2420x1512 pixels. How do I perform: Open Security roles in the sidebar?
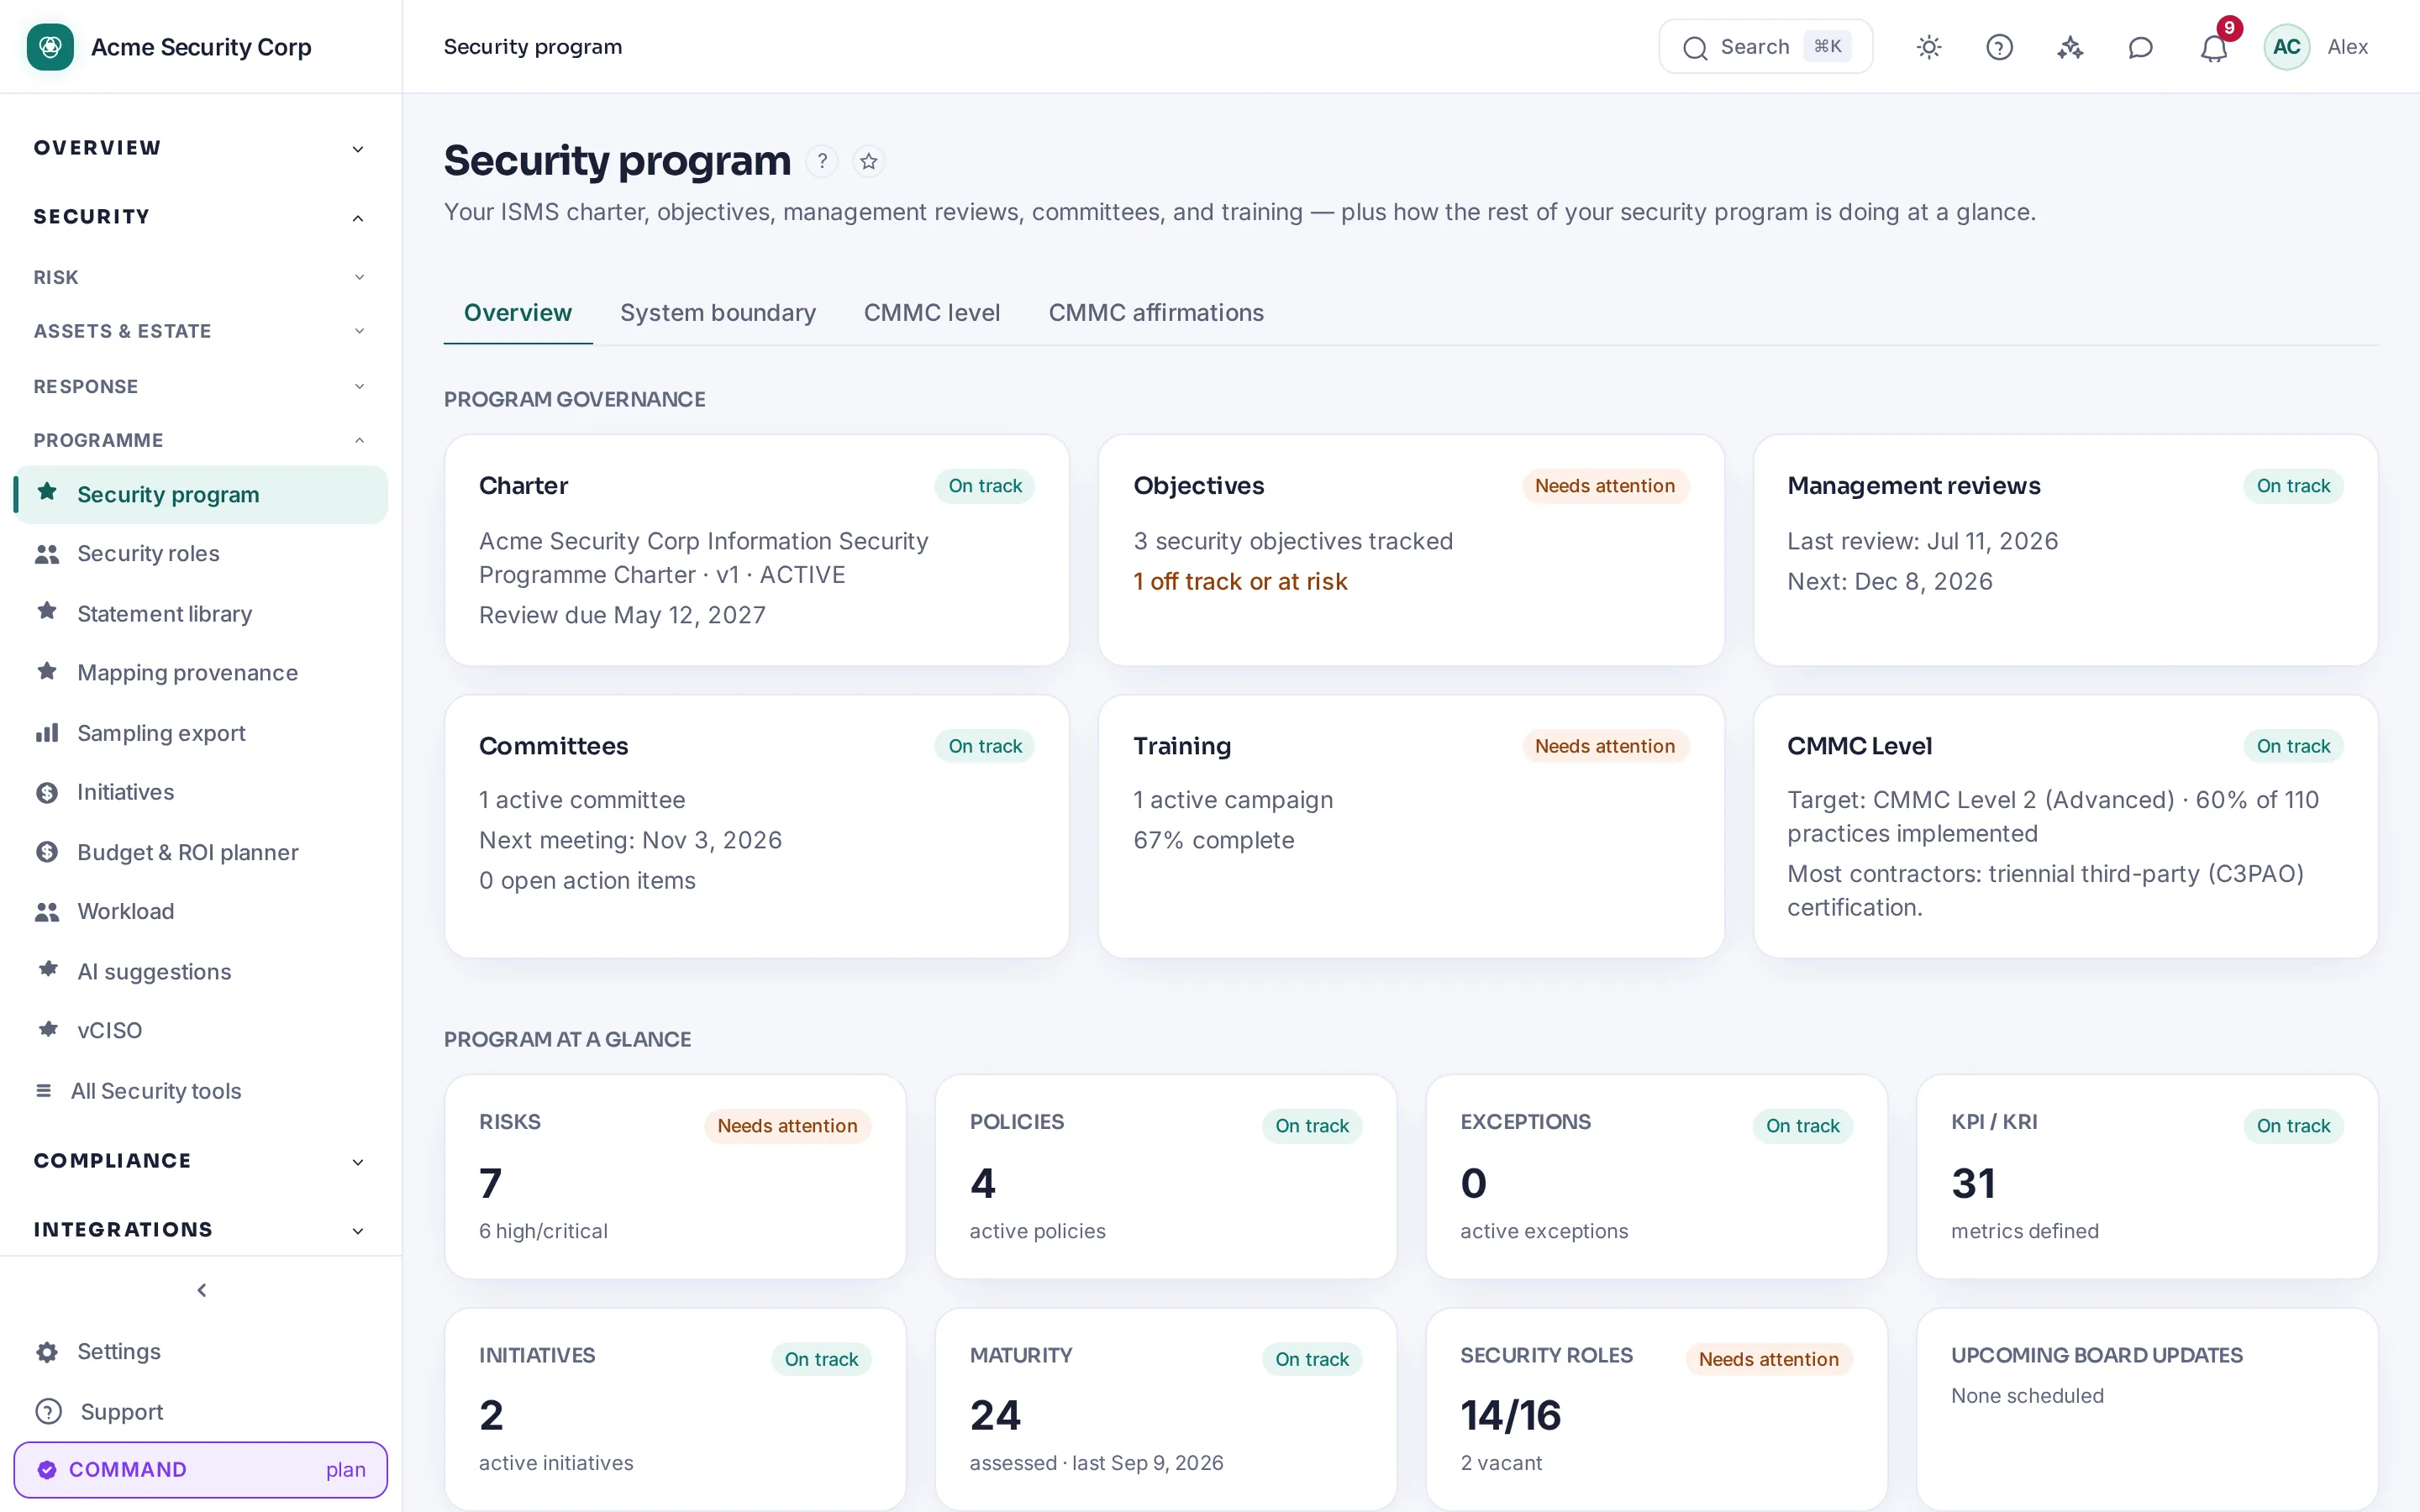click(200, 554)
